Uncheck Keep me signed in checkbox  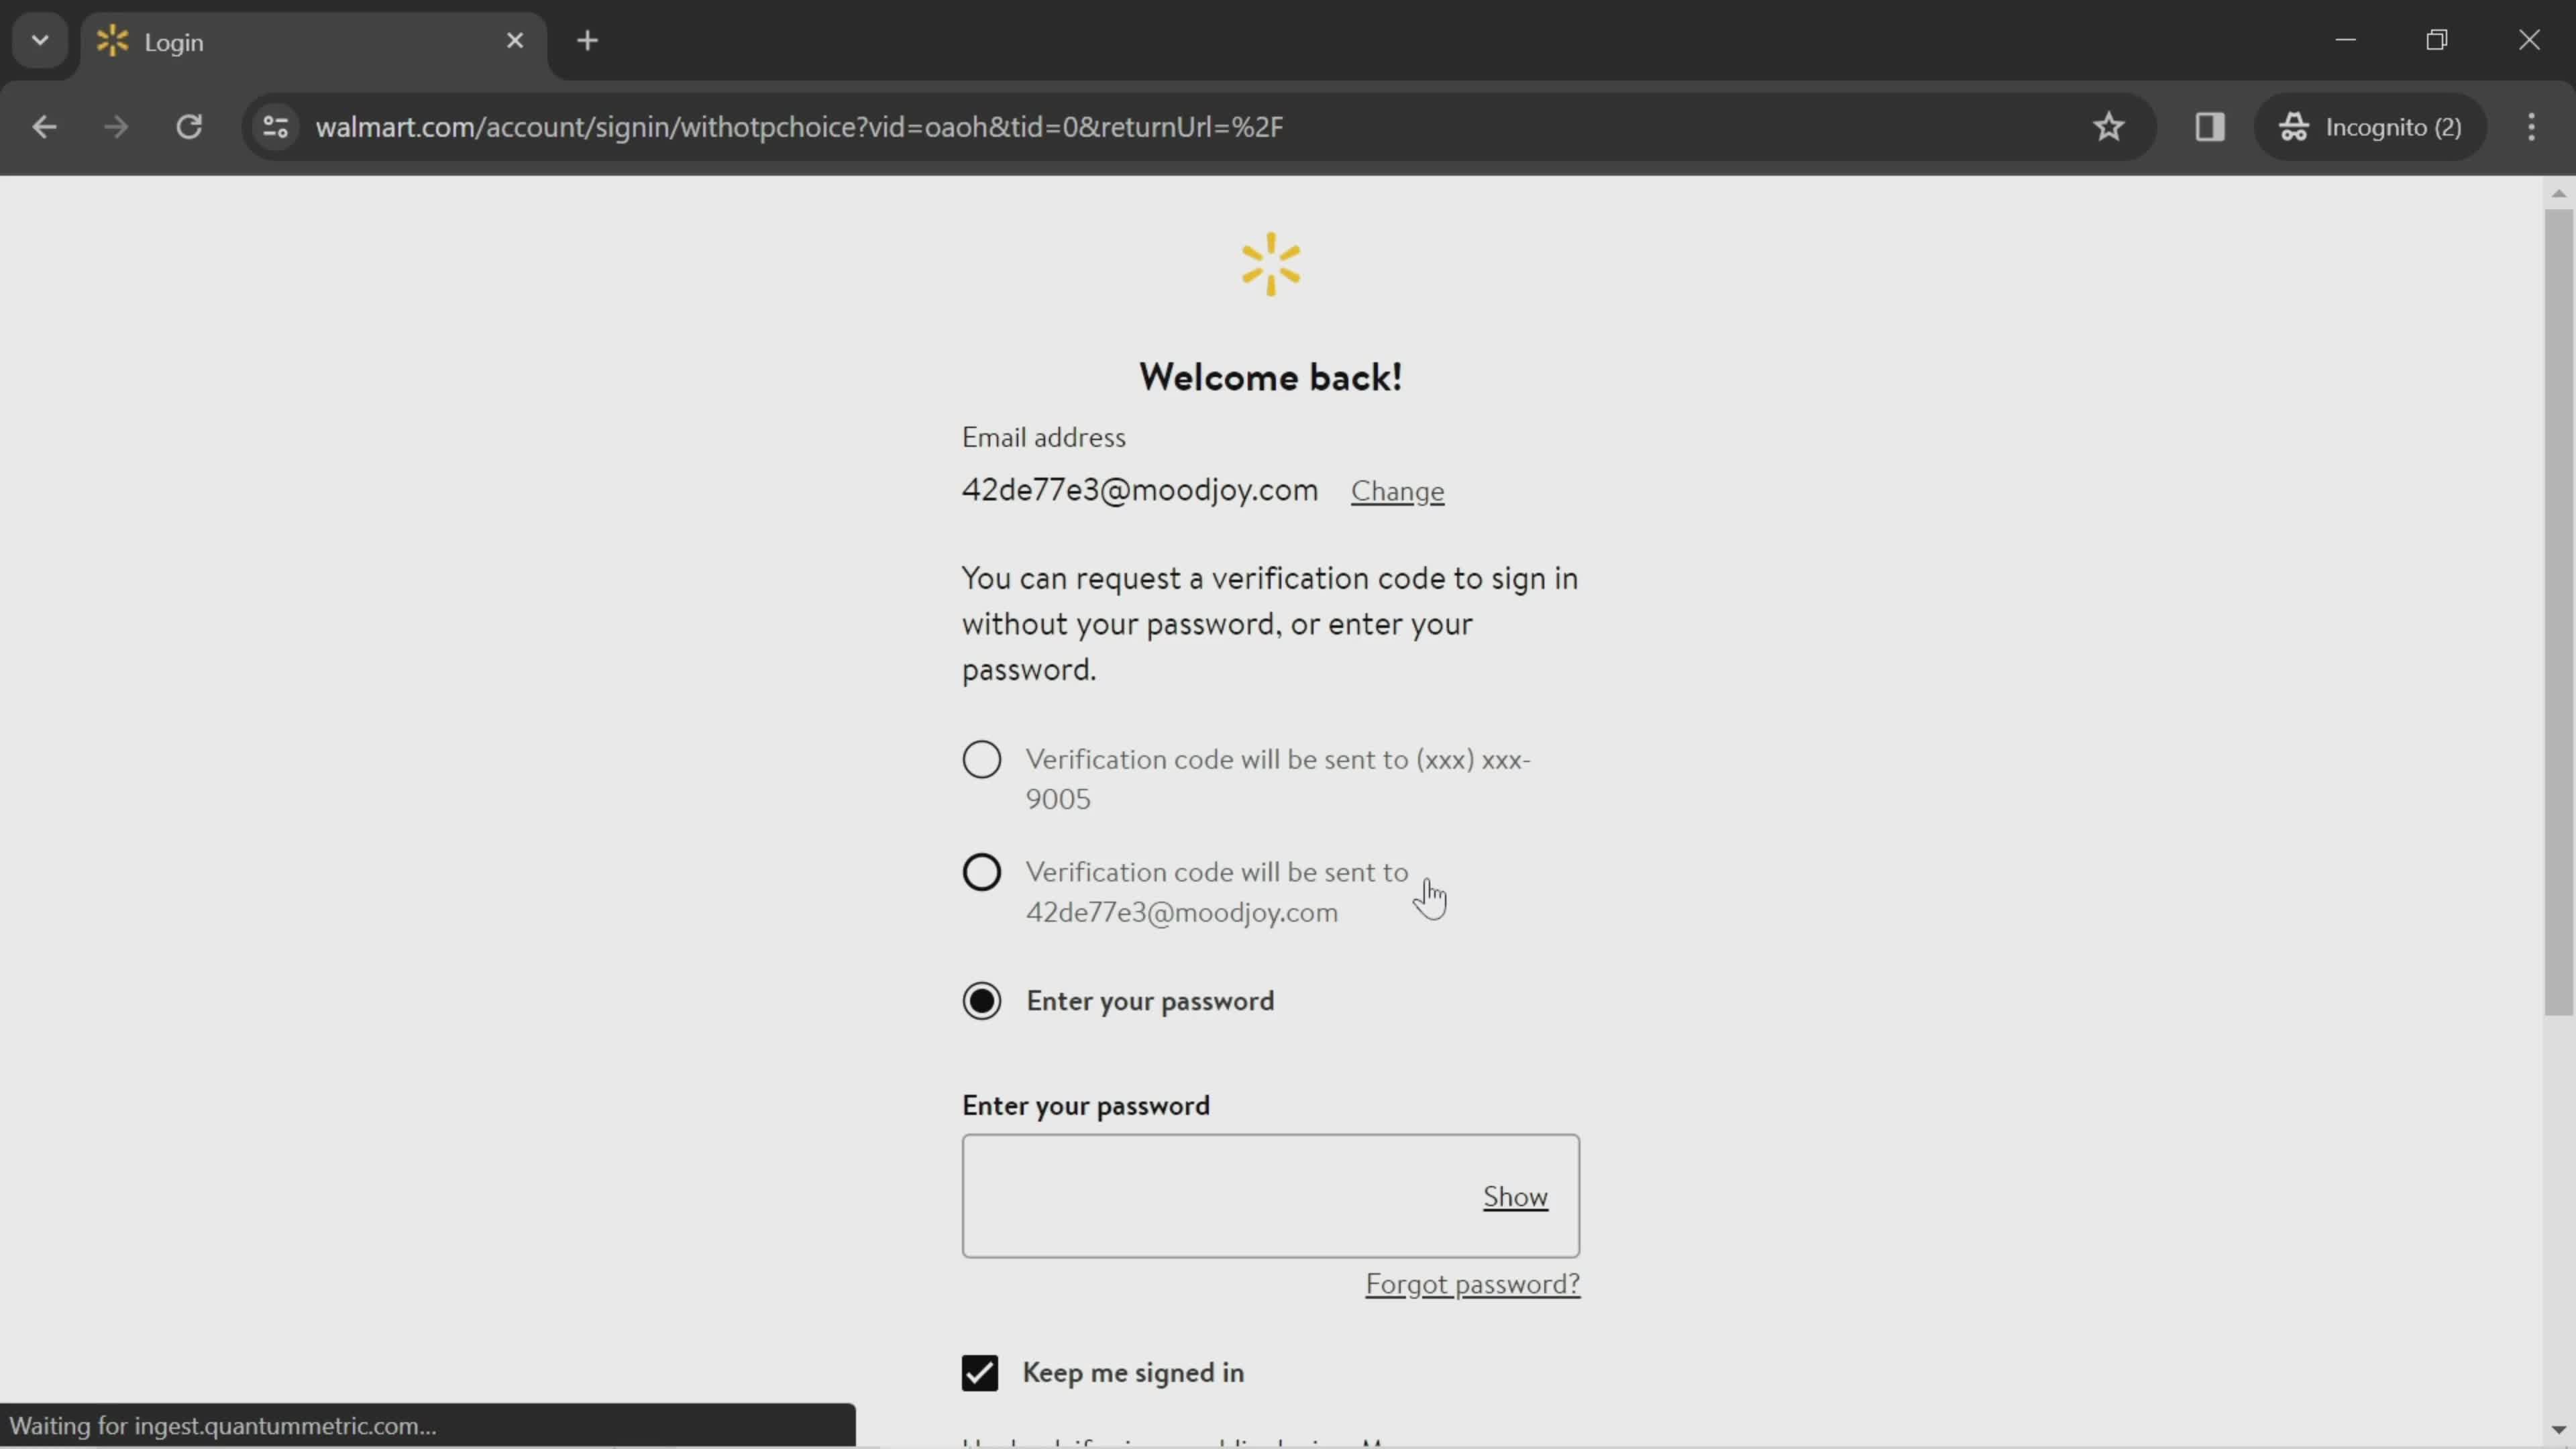pos(980,1373)
